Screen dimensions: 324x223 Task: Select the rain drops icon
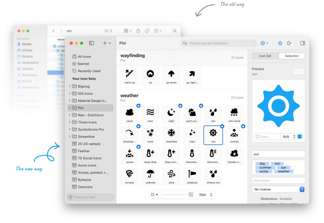pos(213,115)
